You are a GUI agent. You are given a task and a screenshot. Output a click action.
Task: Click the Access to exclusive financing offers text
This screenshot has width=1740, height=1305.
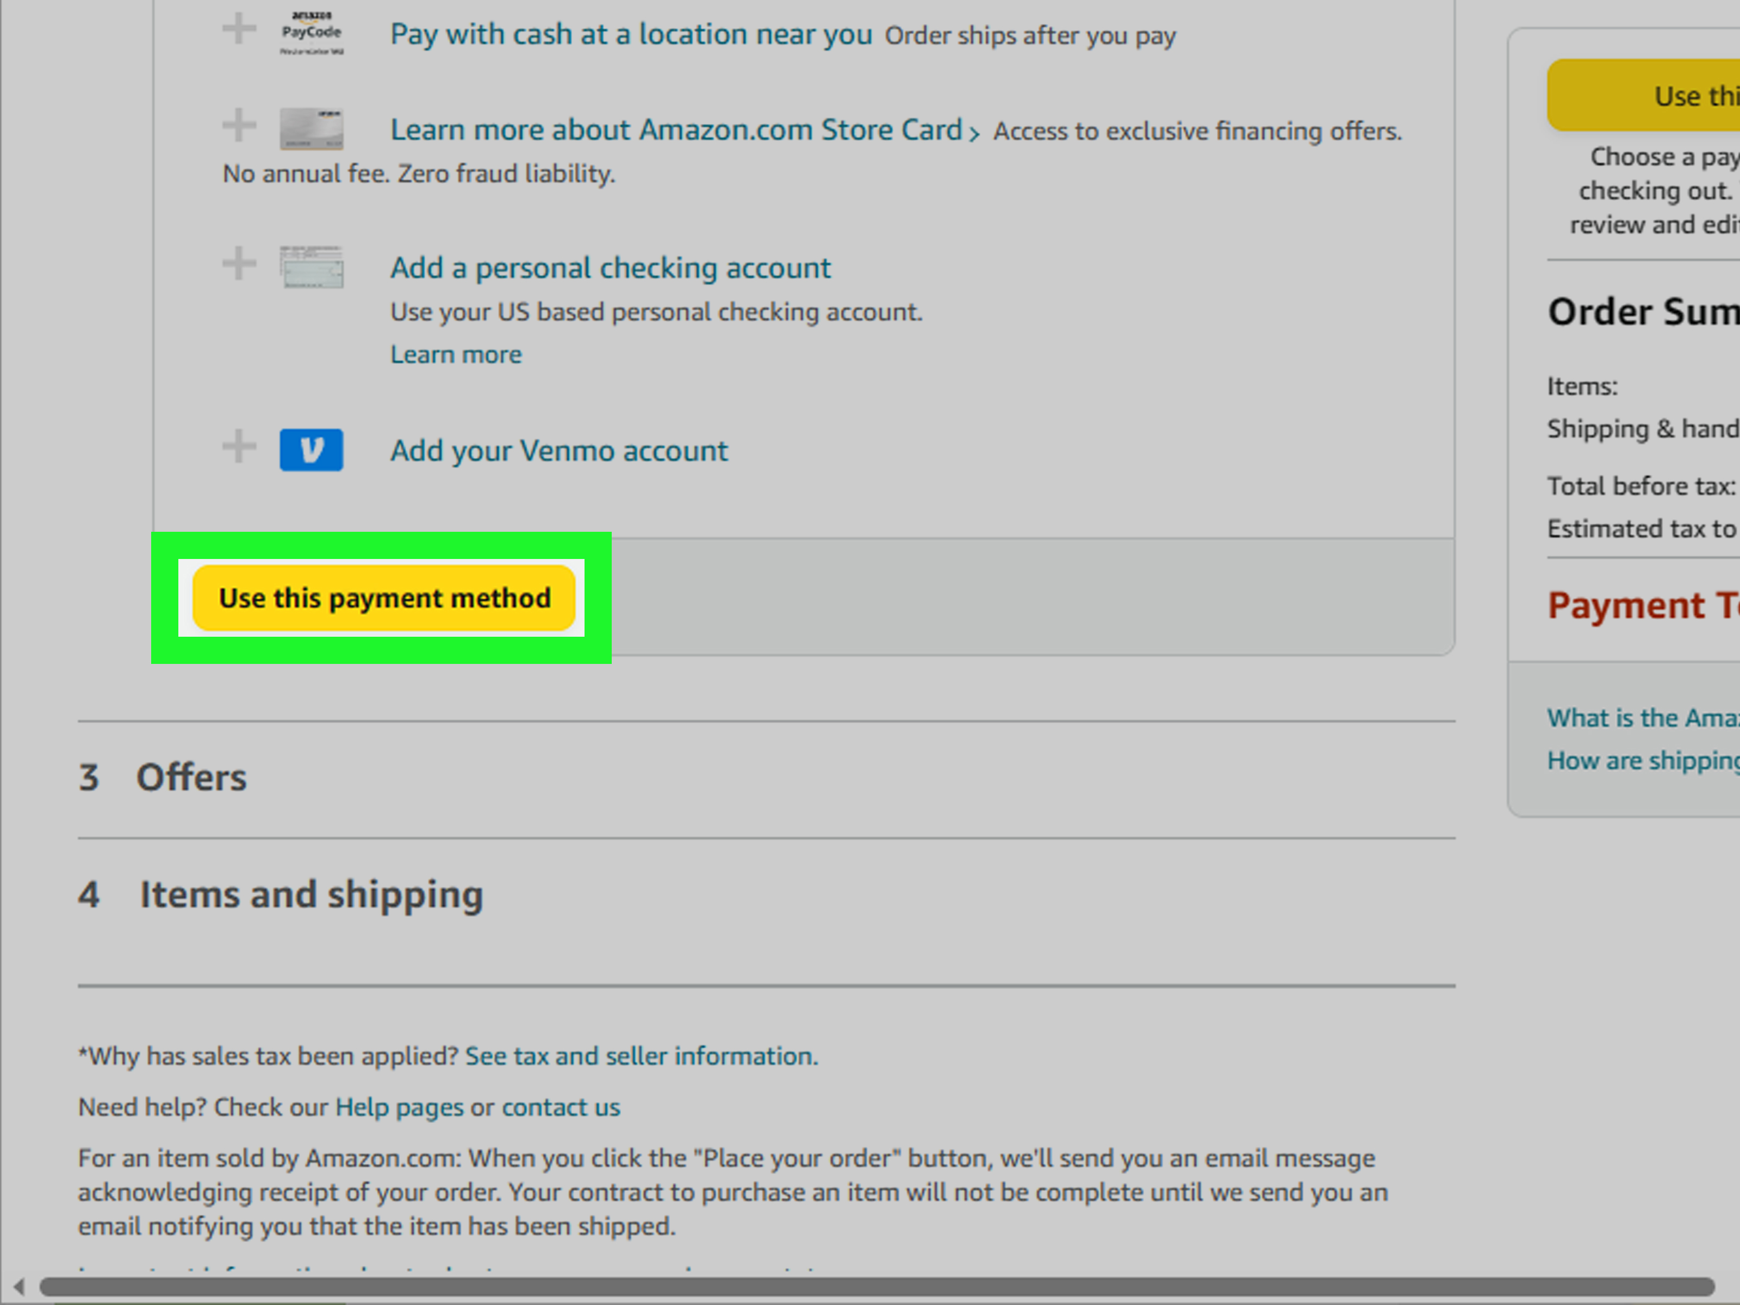1197,132
